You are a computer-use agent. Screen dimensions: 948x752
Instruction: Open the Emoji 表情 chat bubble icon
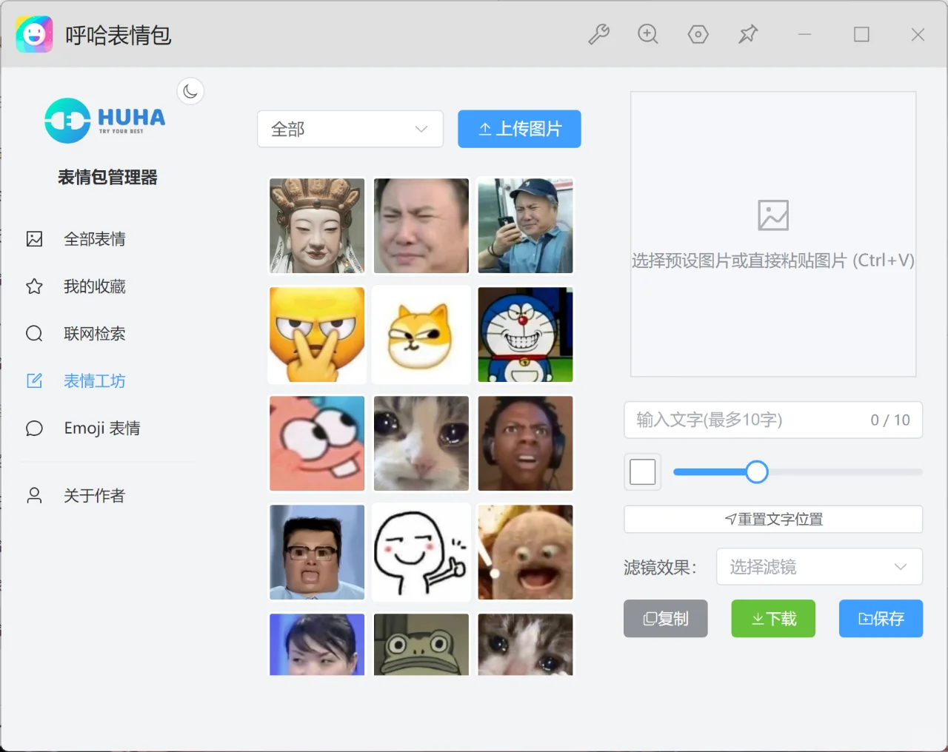[x=34, y=428]
